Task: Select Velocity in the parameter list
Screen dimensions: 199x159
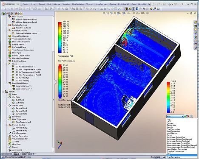Action: point(170,127)
